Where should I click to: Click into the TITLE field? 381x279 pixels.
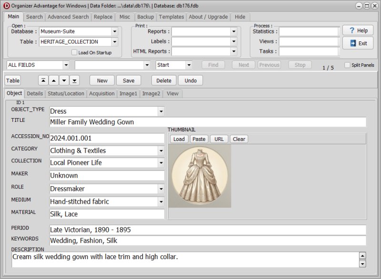[208, 122]
